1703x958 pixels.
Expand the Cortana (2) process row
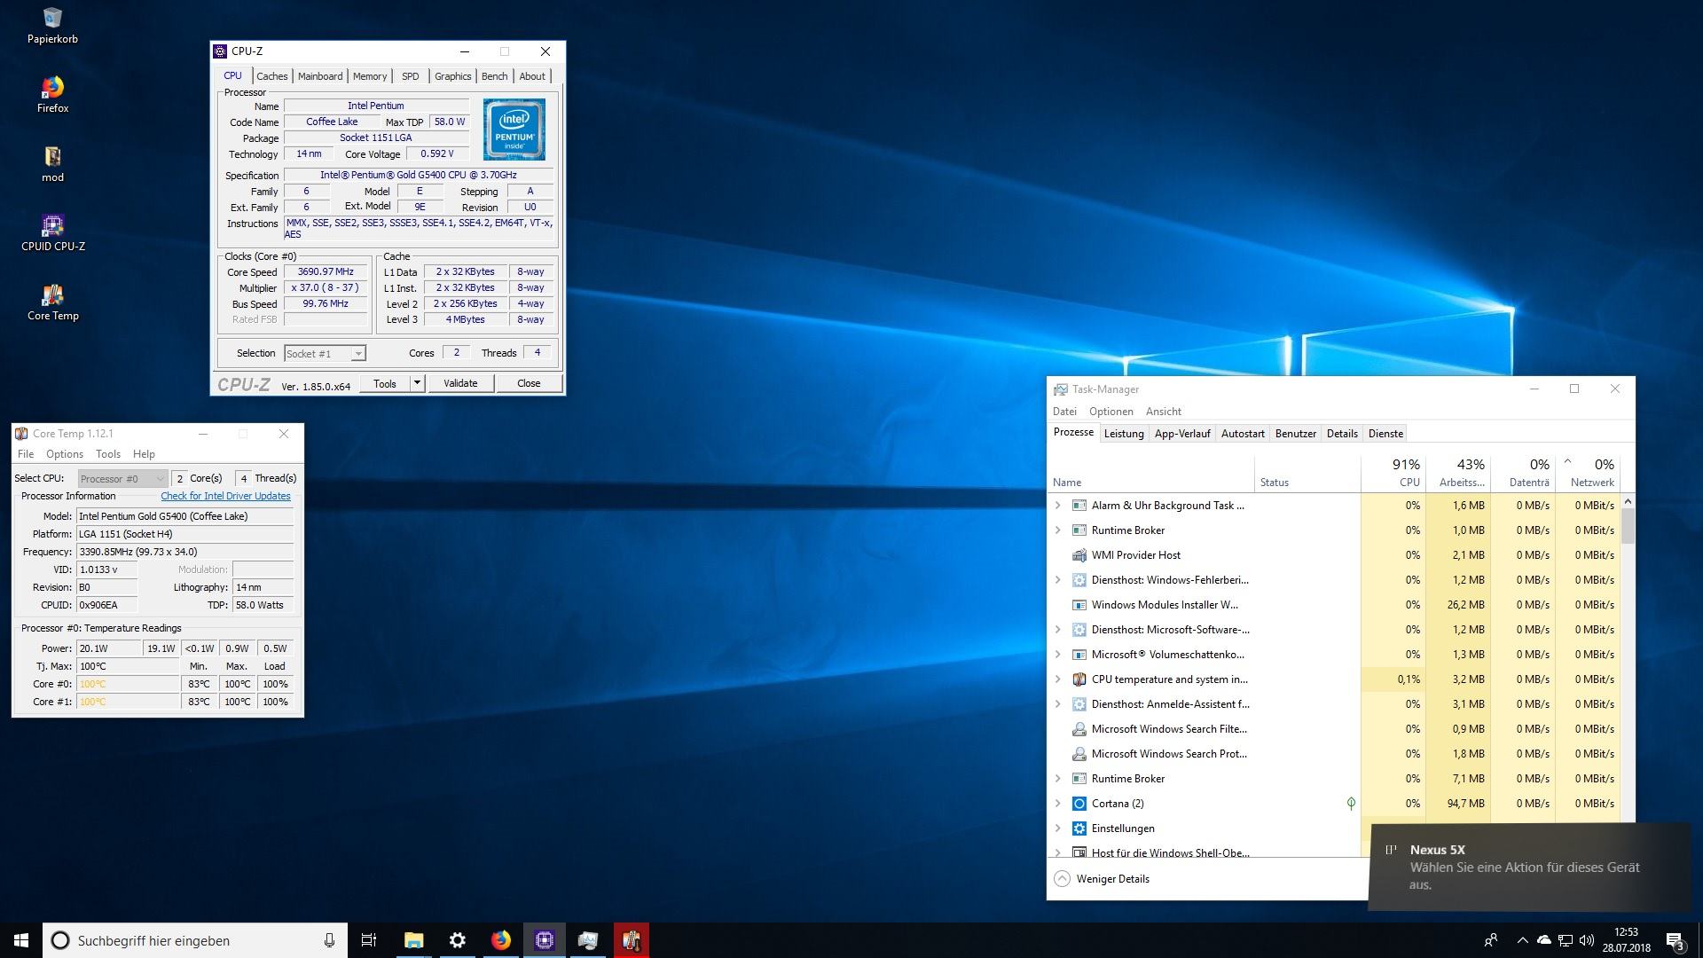coord(1057,804)
